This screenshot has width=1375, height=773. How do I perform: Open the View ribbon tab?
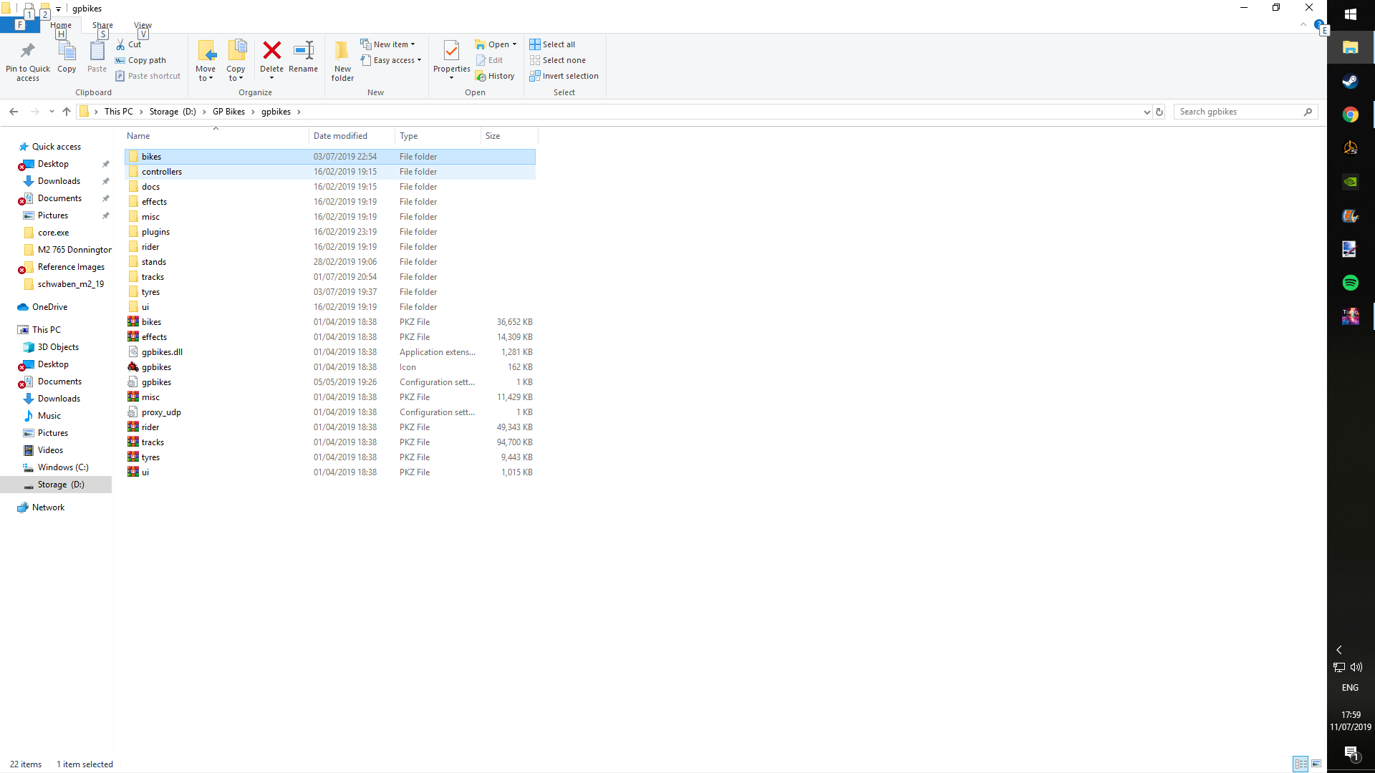tap(143, 25)
